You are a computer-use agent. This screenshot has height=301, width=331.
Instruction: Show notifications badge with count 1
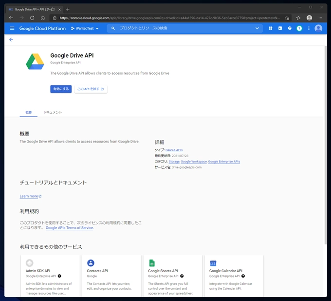tap(299, 28)
